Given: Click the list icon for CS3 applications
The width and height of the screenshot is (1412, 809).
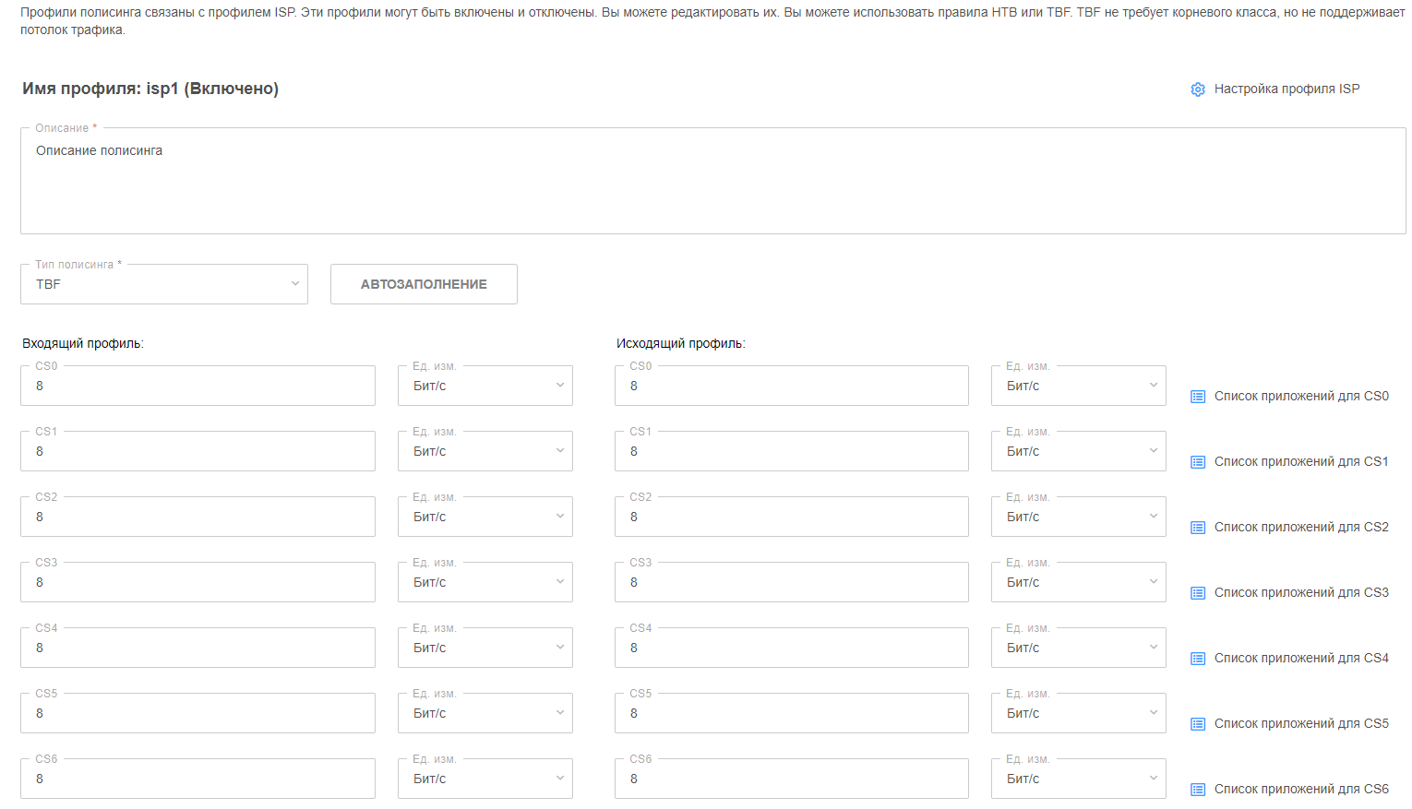Looking at the screenshot, I should (x=1198, y=593).
